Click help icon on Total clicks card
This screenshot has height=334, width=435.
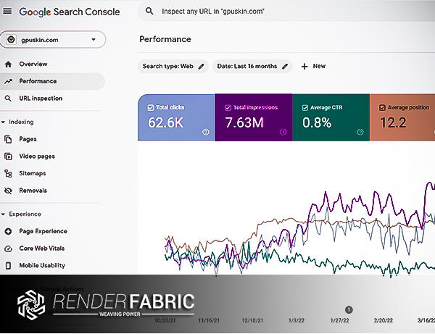click(206, 132)
